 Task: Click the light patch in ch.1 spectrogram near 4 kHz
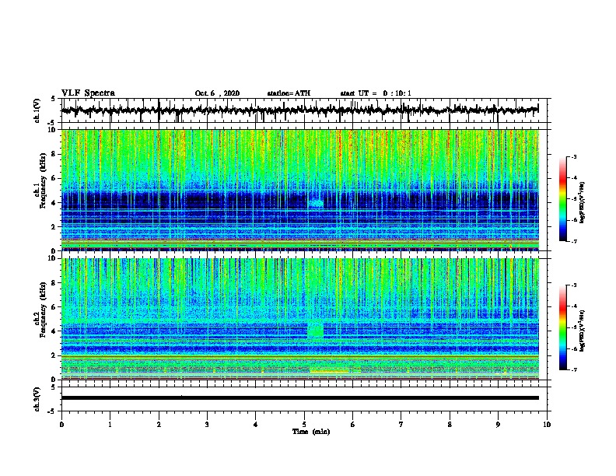click(316, 203)
